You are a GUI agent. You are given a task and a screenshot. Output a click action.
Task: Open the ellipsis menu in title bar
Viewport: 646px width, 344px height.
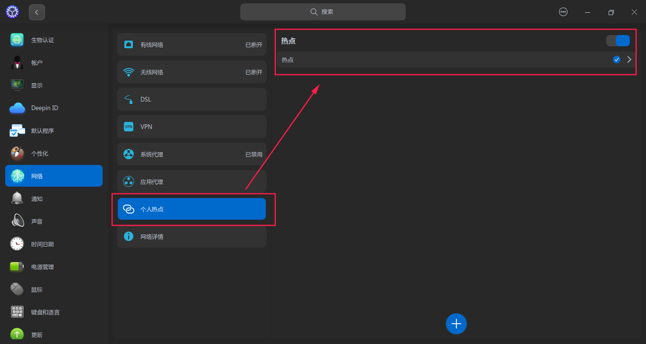(563, 11)
